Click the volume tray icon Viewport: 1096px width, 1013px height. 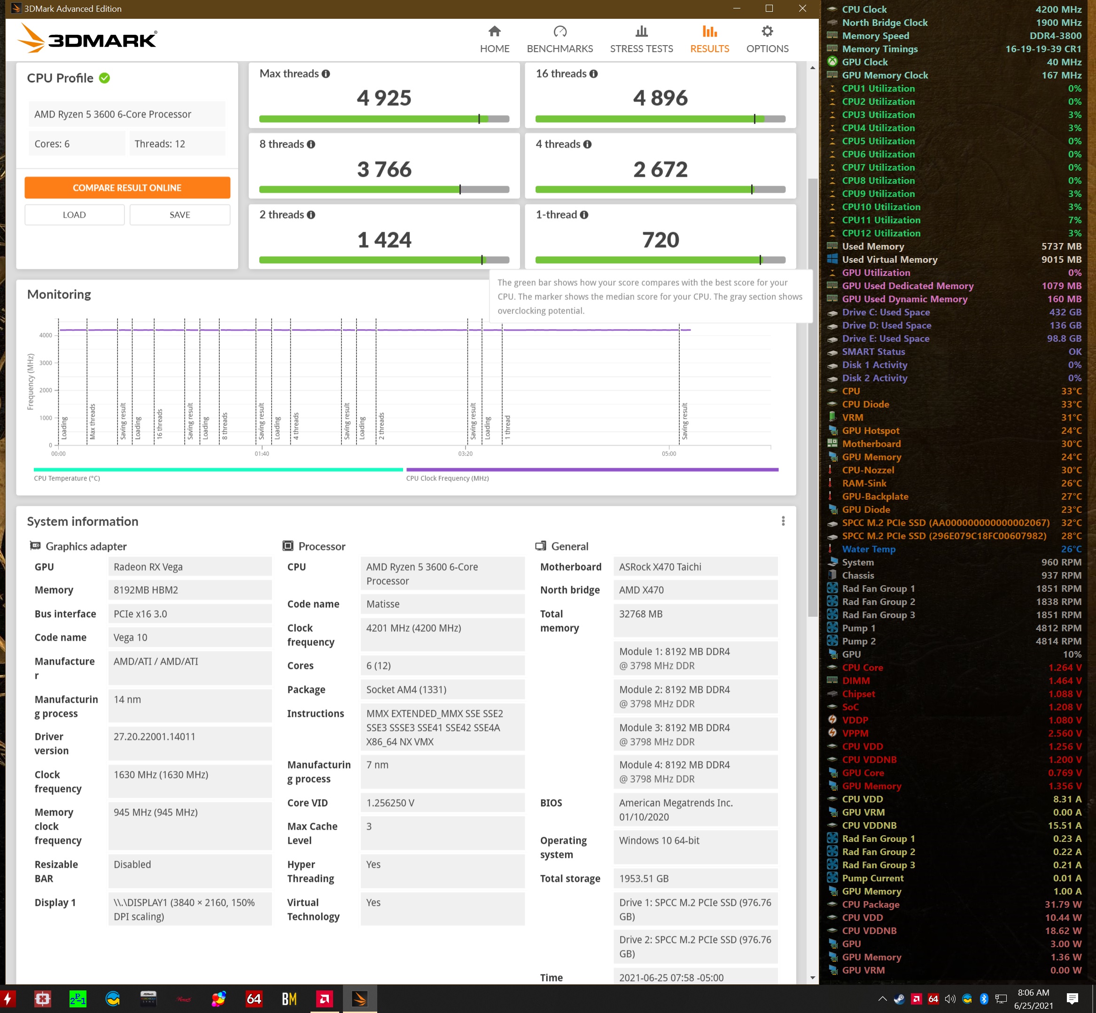point(950,999)
